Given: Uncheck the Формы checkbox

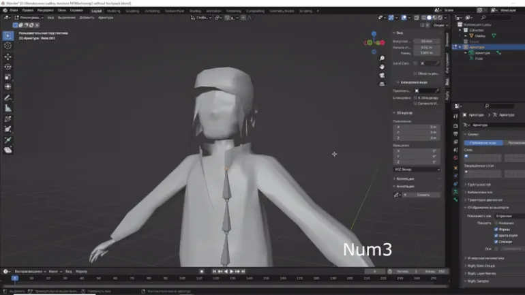Looking at the screenshot, I should 496,229.
